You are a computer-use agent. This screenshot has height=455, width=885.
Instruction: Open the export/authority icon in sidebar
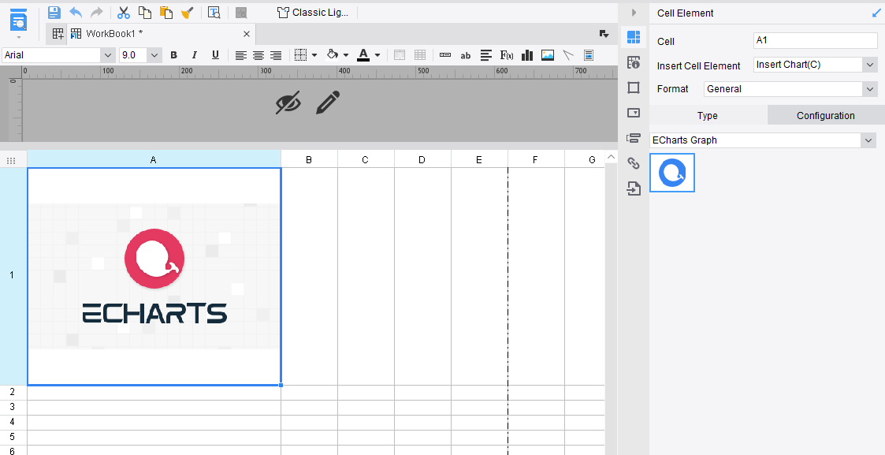(x=634, y=188)
